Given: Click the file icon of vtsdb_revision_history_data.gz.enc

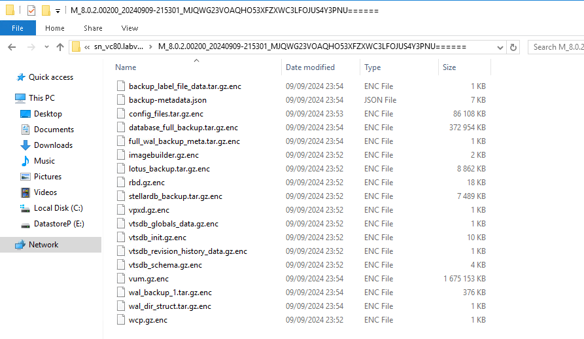Looking at the screenshot, I should [121, 251].
